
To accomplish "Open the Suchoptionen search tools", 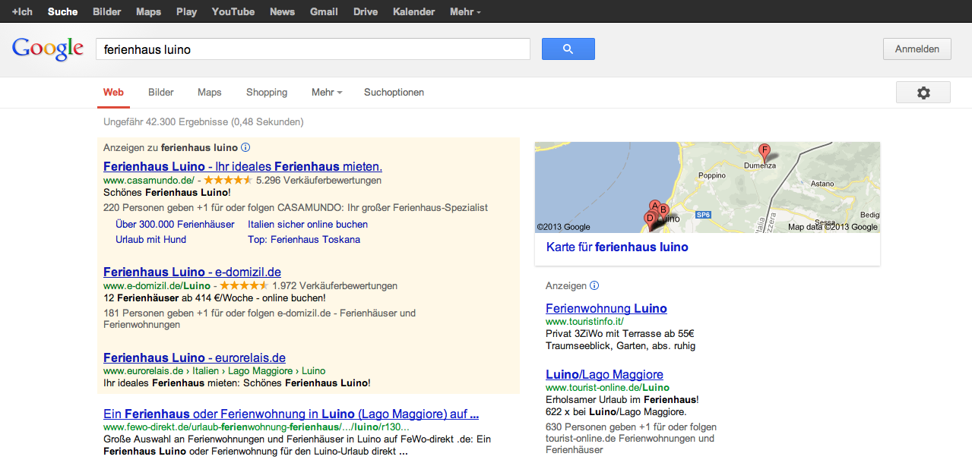I will click(x=394, y=93).
